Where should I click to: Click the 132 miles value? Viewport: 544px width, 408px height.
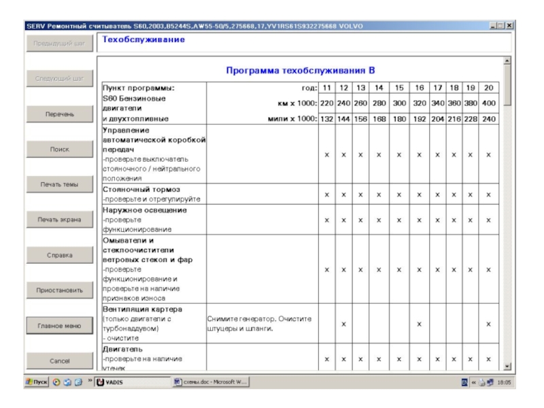pyautogui.click(x=327, y=118)
